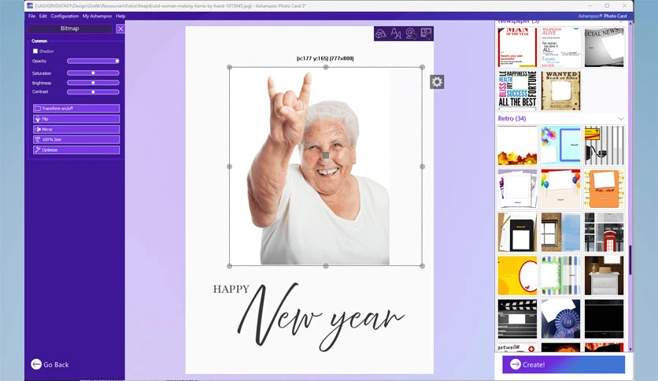This screenshot has height=381, width=658.
Task: Click the 100% Size button
Action: (76, 139)
